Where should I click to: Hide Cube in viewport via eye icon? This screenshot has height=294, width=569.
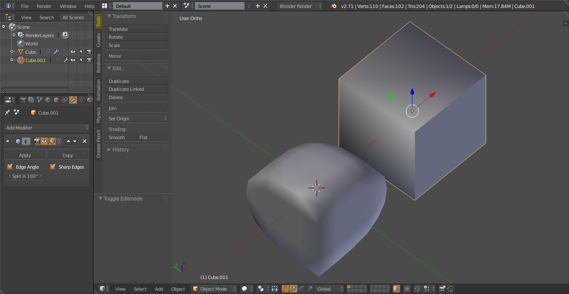[73, 52]
